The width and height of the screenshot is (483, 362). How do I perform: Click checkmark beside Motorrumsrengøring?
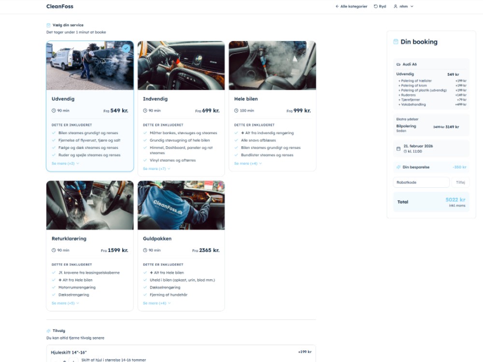[54, 288]
